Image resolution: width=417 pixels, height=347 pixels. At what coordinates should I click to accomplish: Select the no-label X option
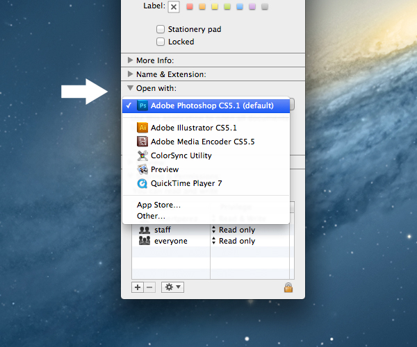(174, 7)
